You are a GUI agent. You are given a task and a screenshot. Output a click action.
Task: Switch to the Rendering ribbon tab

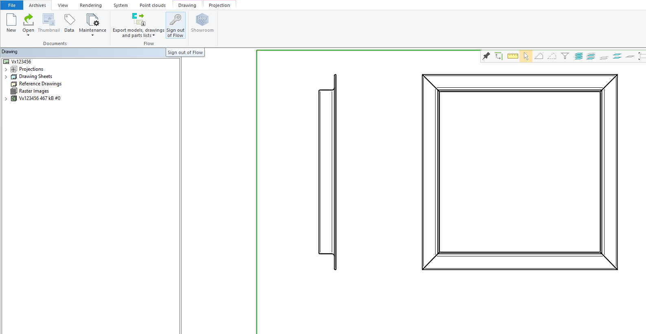coord(90,5)
